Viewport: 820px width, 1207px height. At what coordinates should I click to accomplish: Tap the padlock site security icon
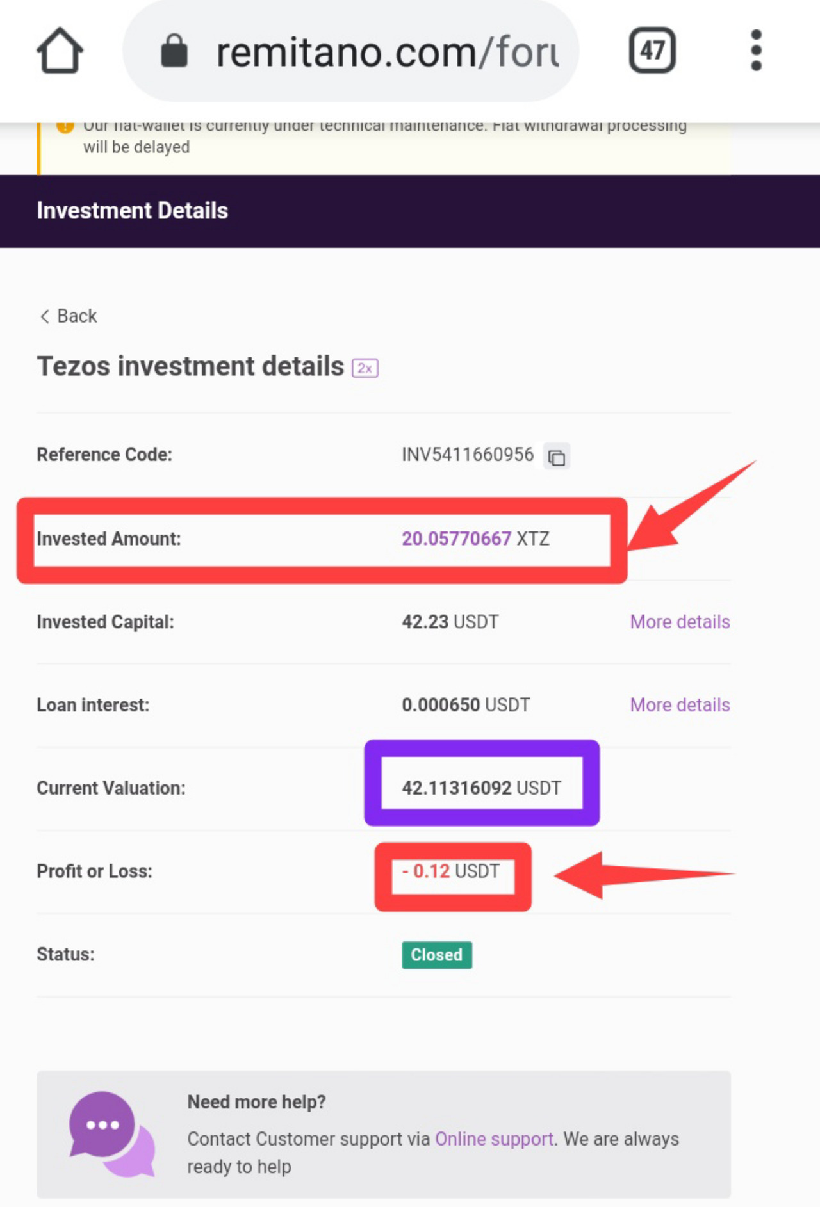tap(174, 51)
